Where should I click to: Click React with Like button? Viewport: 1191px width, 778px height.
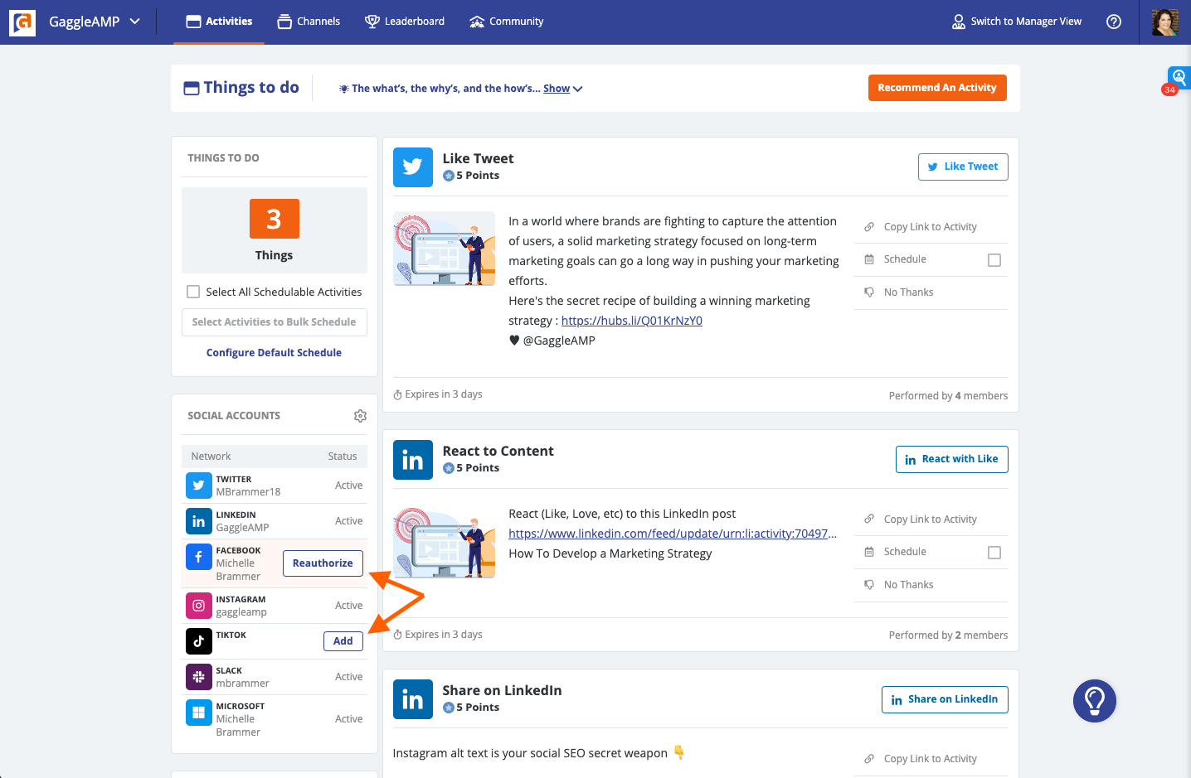[x=952, y=459]
